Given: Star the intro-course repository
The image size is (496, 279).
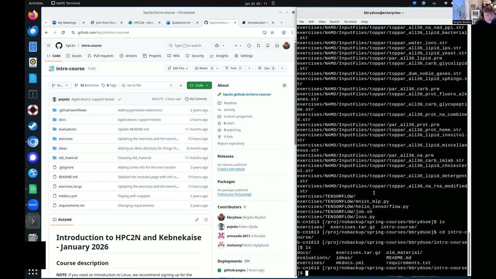Looking at the screenshot, I should click(267, 68).
